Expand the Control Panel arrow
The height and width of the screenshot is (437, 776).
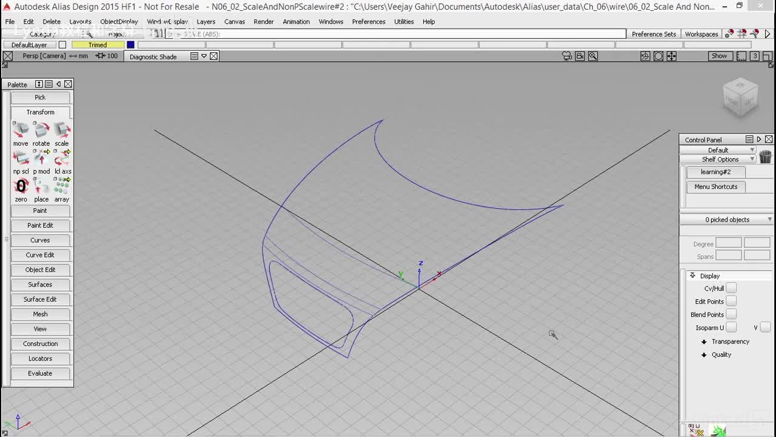(759, 140)
